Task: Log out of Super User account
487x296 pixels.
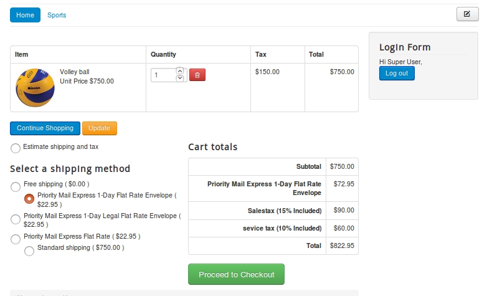Action: [x=397, y=74]
